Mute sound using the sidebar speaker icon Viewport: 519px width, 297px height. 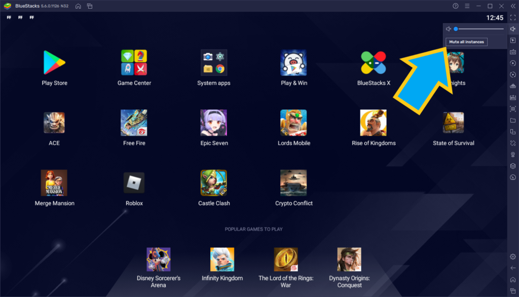[513, 29]
